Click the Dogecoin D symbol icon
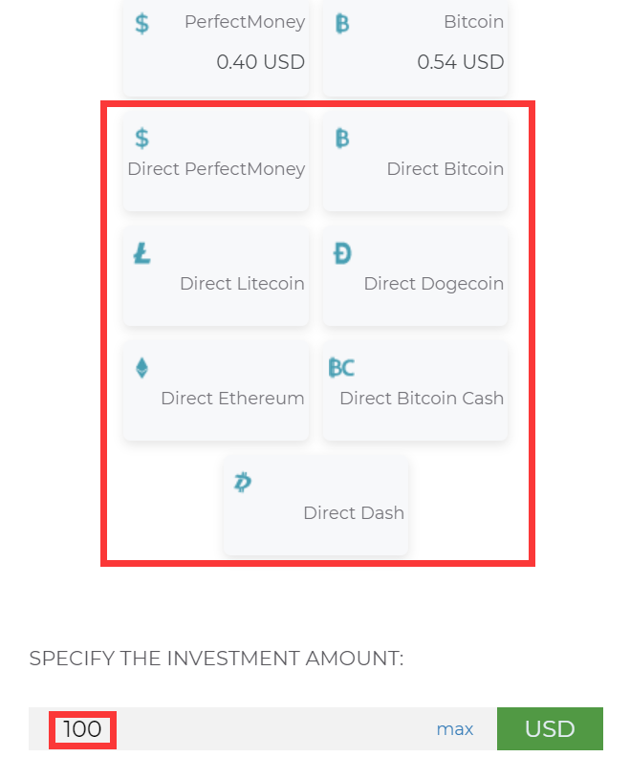Screen dimensions: 630x757 (x=342, y=253)
